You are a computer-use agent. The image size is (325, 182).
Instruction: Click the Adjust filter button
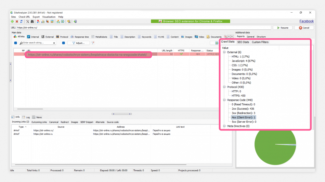[x=79, y=43]
